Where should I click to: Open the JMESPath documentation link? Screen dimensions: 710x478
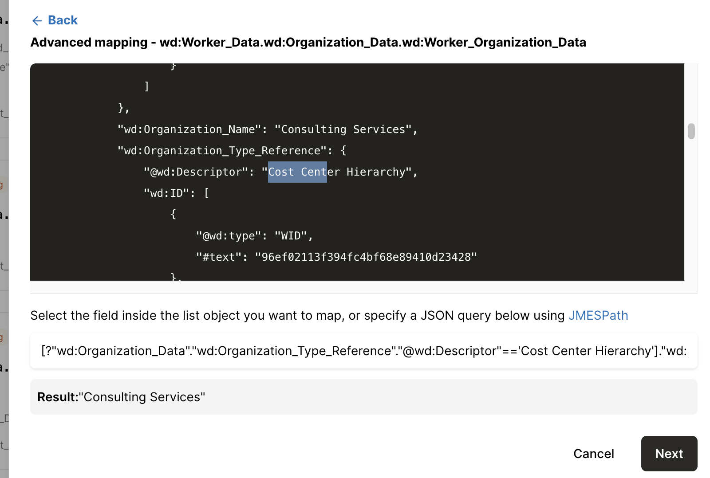coord(598,315)
